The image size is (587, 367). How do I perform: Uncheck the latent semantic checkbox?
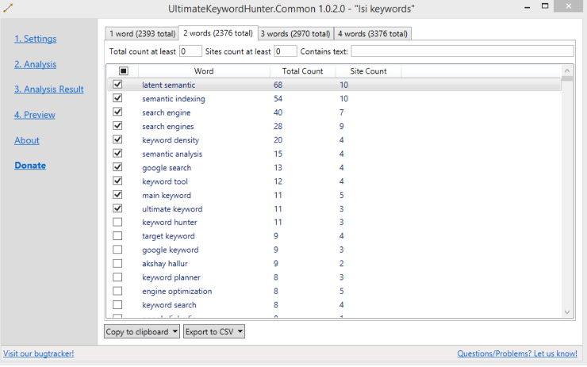click(117, 85)
